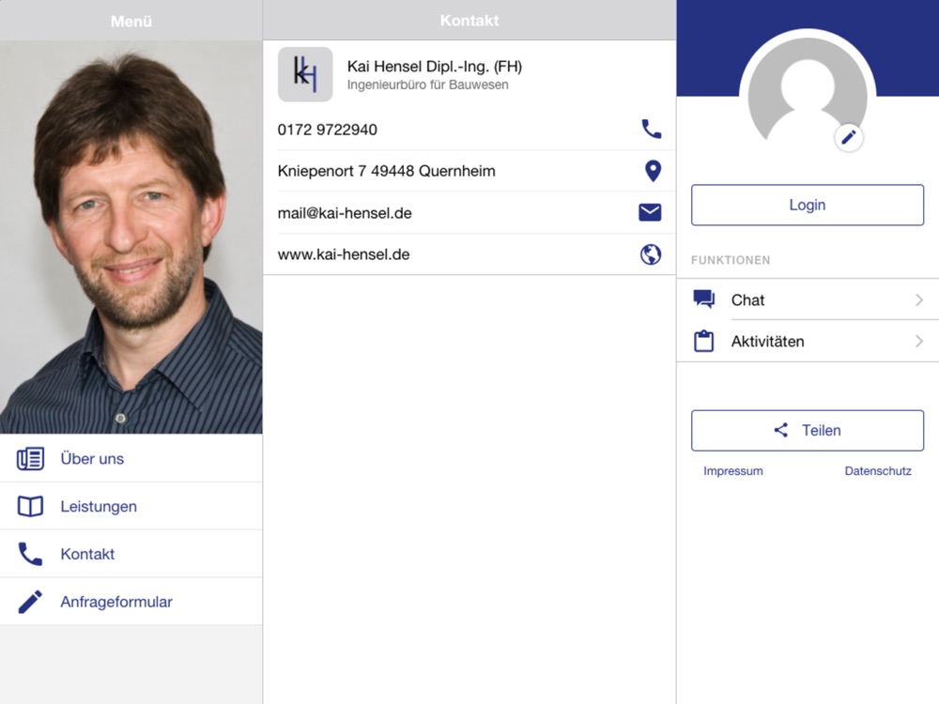The height and width of the screenshot is (704, 939).
Task: Open the Impressum link
Action: pyautogui.click(x=732, y=471)
